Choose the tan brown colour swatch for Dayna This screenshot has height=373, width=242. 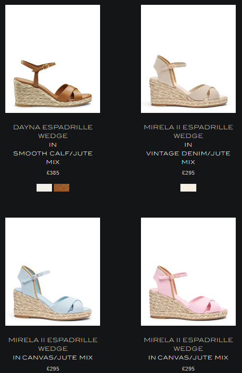pyautogui.click(x=62, y=188)
